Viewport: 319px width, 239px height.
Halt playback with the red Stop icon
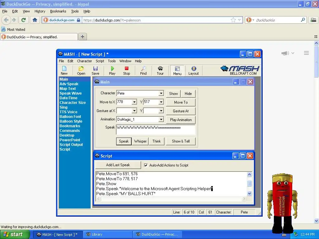pyautogui.click(x=126, y=70)
